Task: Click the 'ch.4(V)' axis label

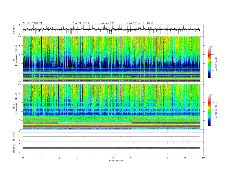Action: click(x=14, y=148)
